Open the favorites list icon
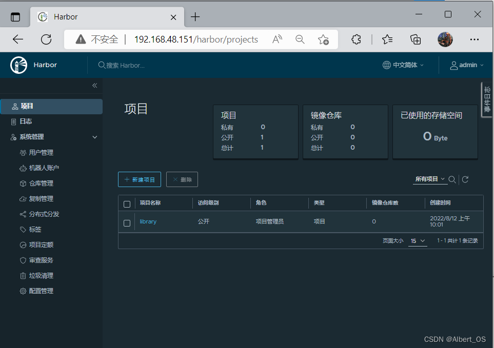This screenshot has height=348, width=494. [x=387, y=39]
